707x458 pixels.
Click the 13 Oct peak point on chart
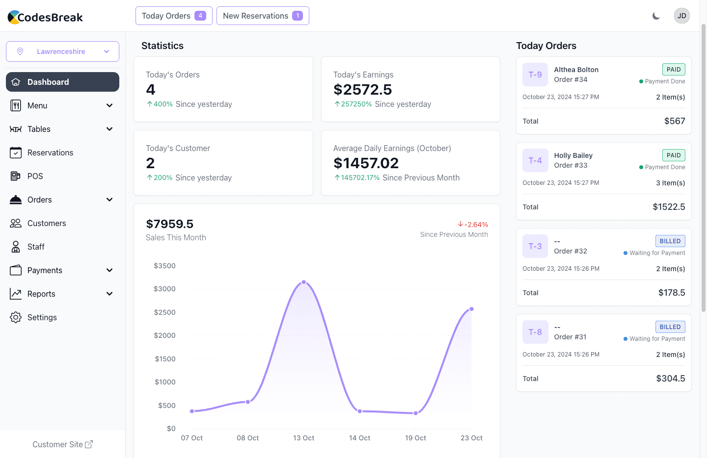click(304, 282)
